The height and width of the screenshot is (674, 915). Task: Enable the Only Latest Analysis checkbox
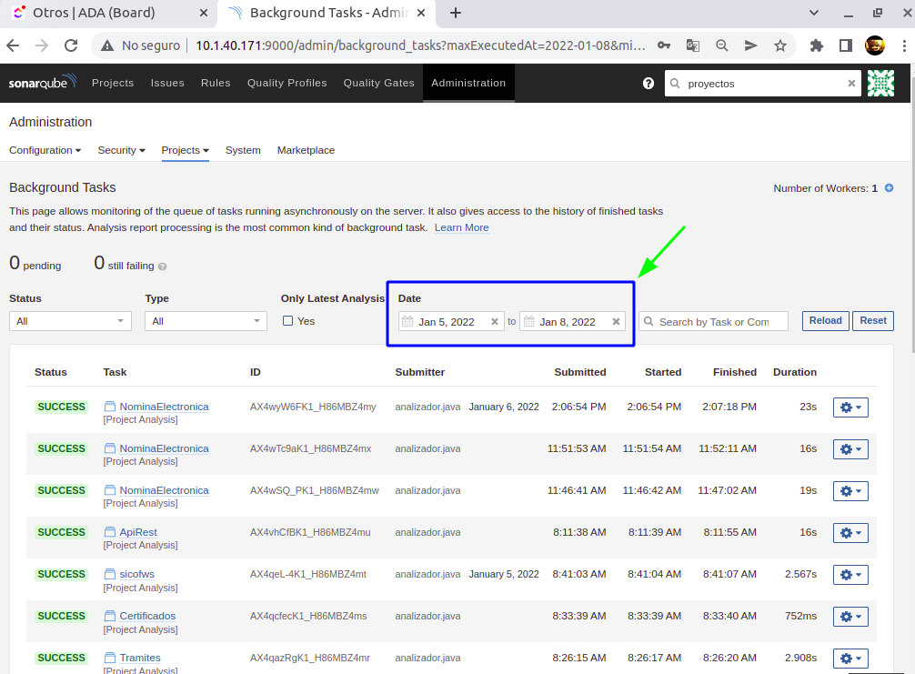point(288,321)
